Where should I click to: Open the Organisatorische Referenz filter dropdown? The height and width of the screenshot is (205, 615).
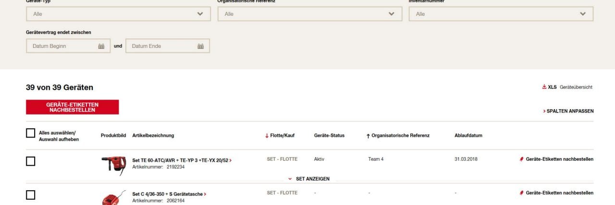pos(309,14)
